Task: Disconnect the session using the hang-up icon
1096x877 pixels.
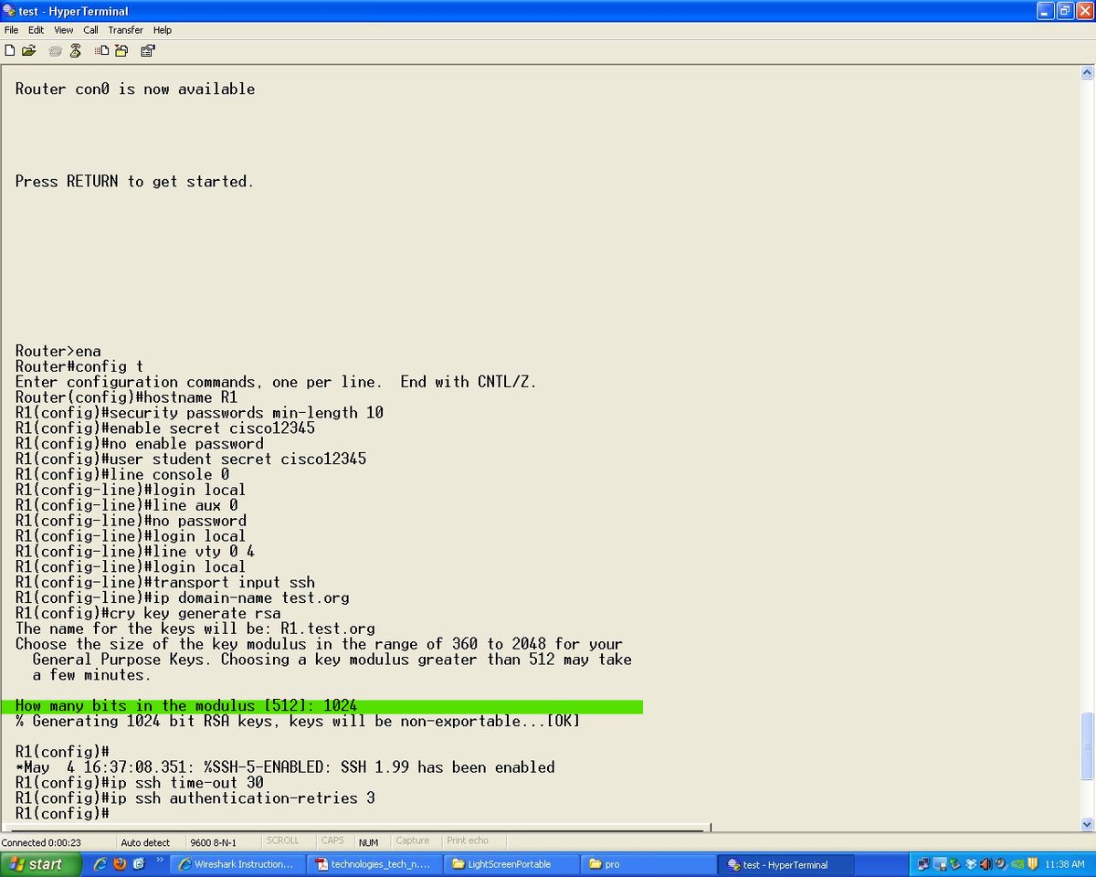Action: [75, 50]
